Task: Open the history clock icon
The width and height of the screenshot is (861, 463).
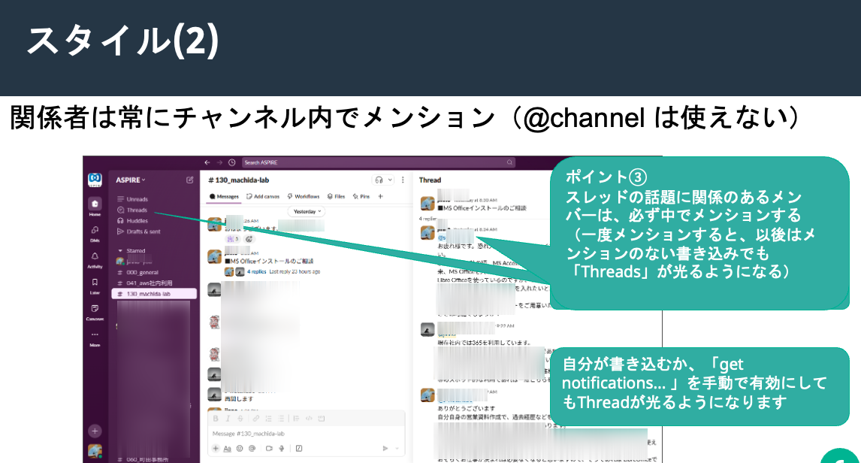Action: (x=231, y=162)
